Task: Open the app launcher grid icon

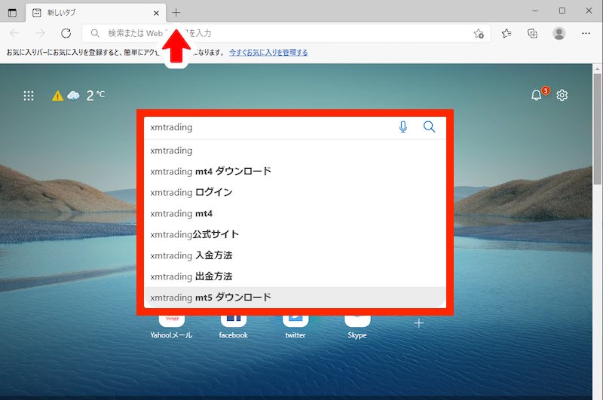Action: point(29,96)
